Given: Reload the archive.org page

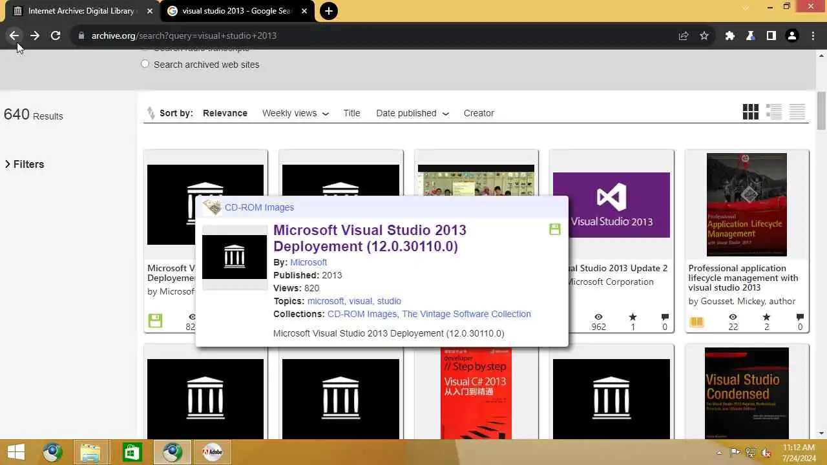Looking at the screenshot, I should [x=56, y=36].
